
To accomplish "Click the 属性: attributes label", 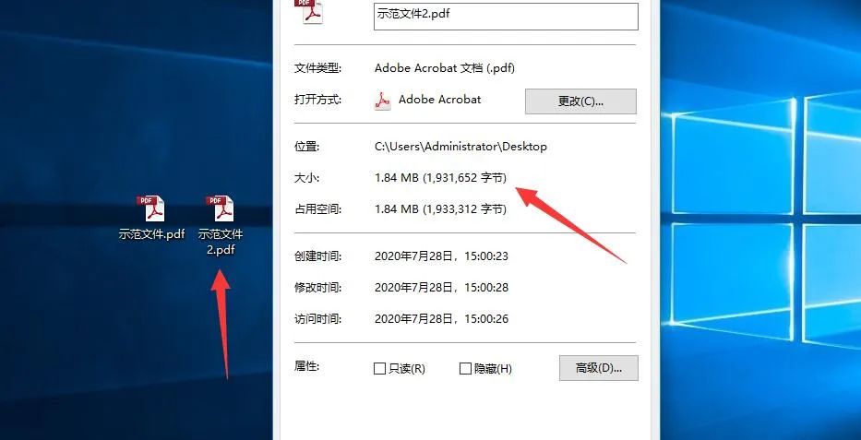I will (x=307, y=366).
